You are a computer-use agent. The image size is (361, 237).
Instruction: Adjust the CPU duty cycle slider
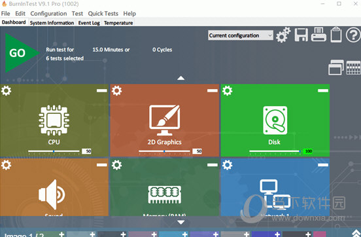coord(54,151)
